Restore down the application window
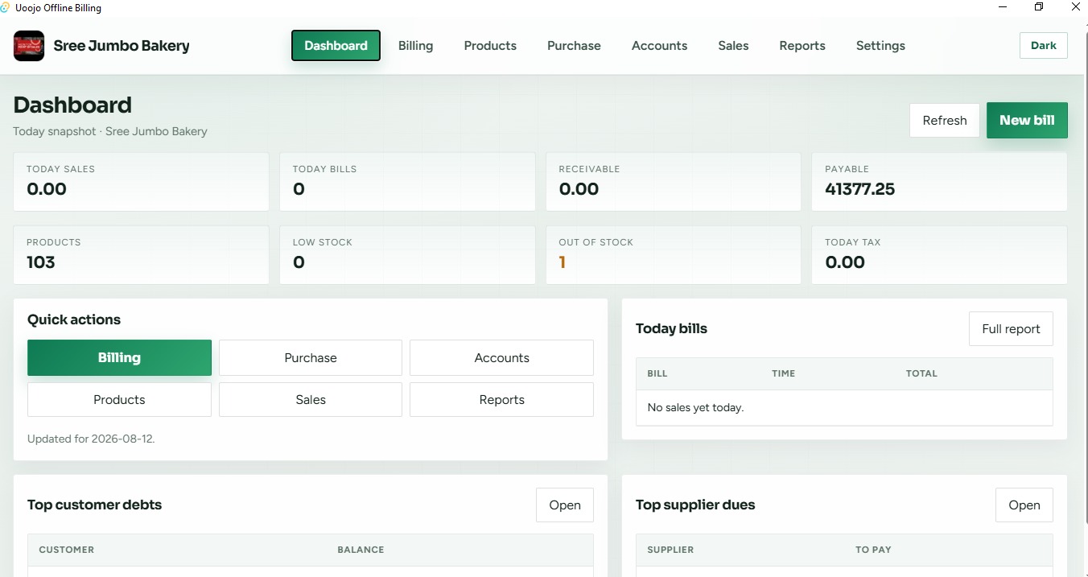The width and height of the screenshot is (1088, 577). (x=1039, y=7)
